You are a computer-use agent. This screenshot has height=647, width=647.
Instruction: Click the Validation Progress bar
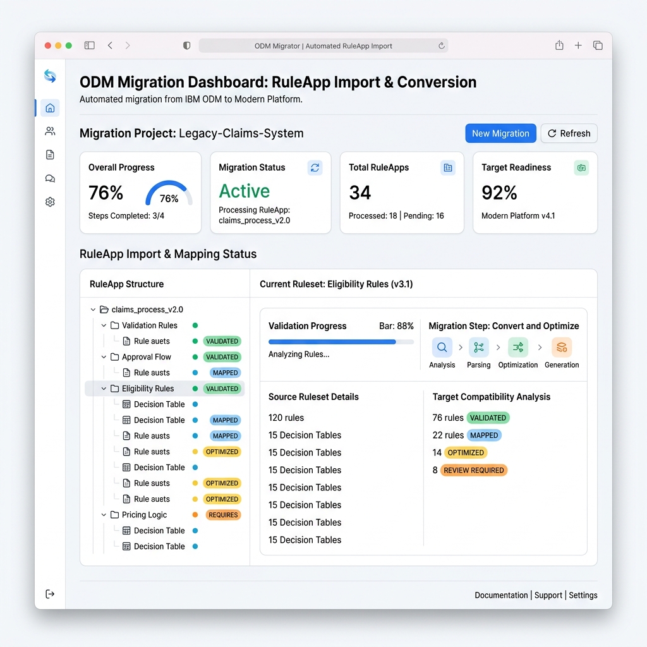(341, 342)
